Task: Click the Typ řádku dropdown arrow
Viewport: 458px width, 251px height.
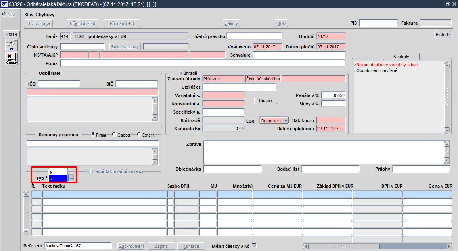Action: 71,179
